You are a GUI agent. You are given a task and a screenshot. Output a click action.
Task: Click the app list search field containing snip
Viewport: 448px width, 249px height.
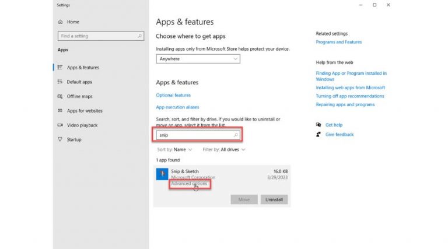[198, 135]
